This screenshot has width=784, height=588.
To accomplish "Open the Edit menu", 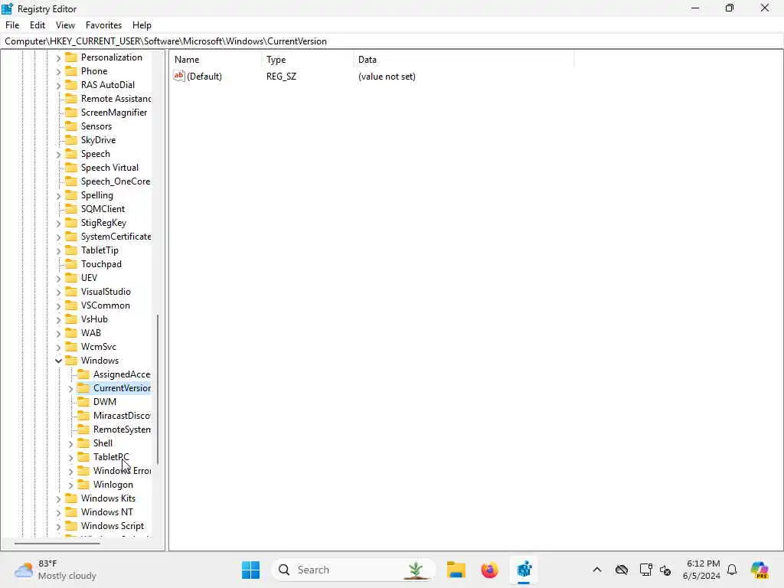I will (x=38, y=25).
